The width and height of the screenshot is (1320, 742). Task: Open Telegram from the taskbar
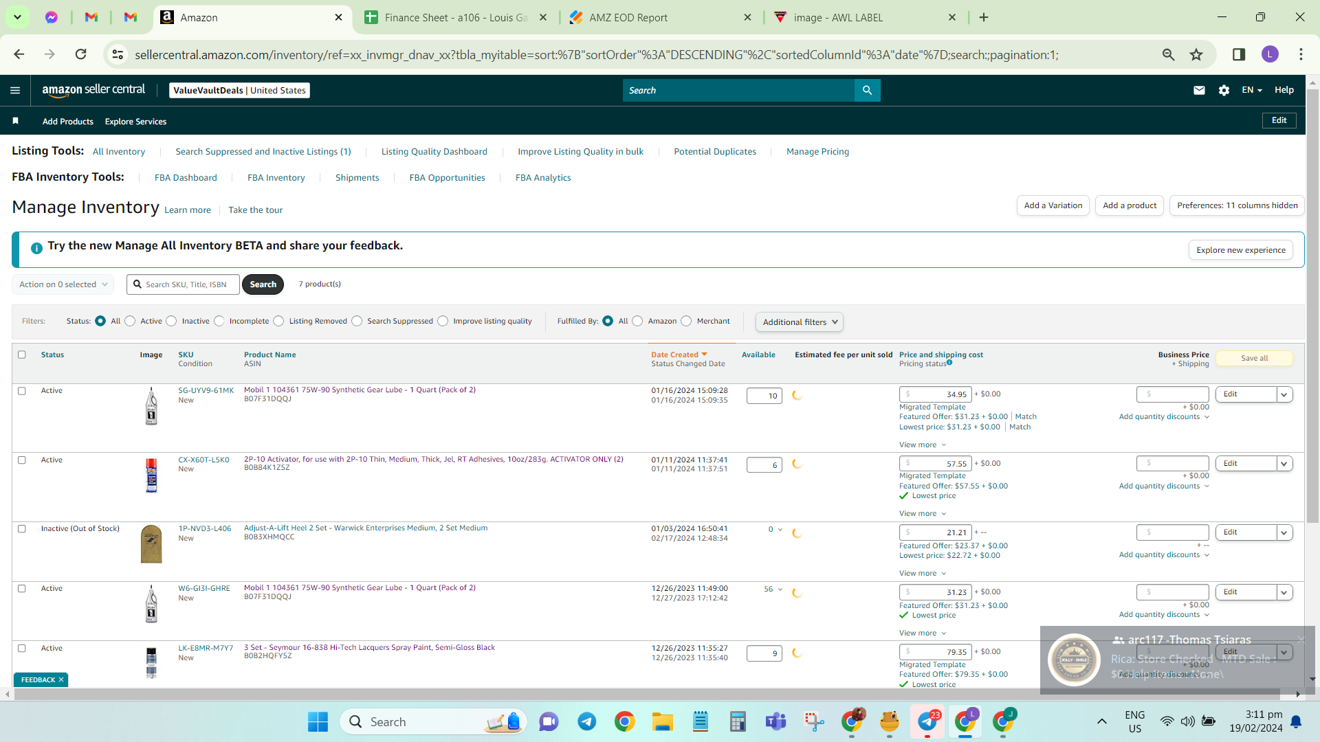(x=586, y=721)
